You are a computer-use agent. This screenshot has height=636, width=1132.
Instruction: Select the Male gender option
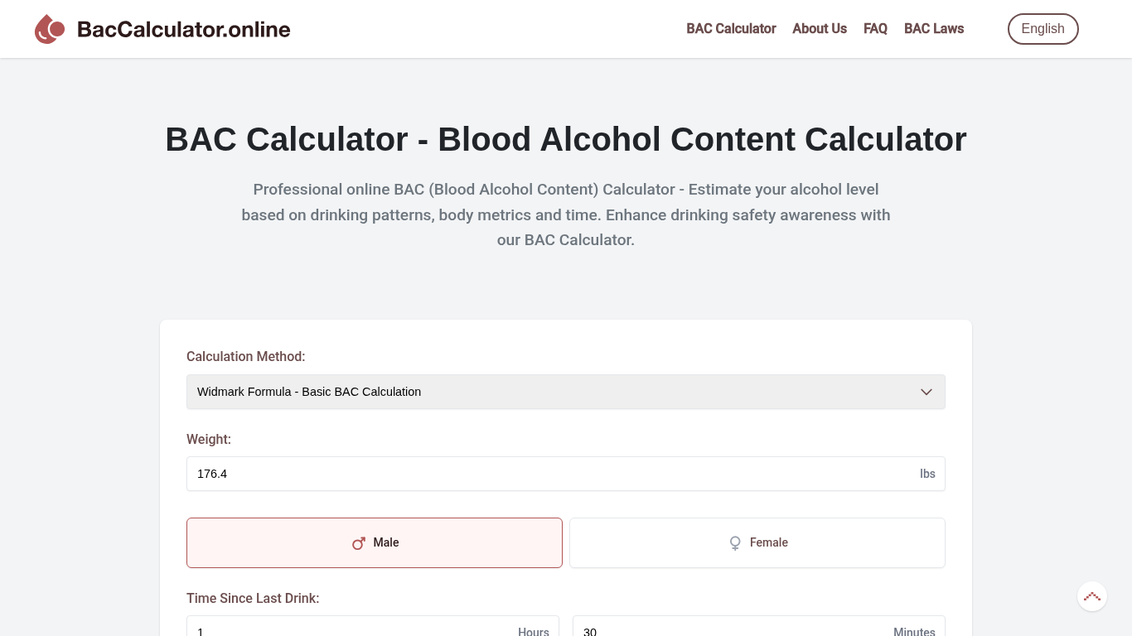click(374, 542)
